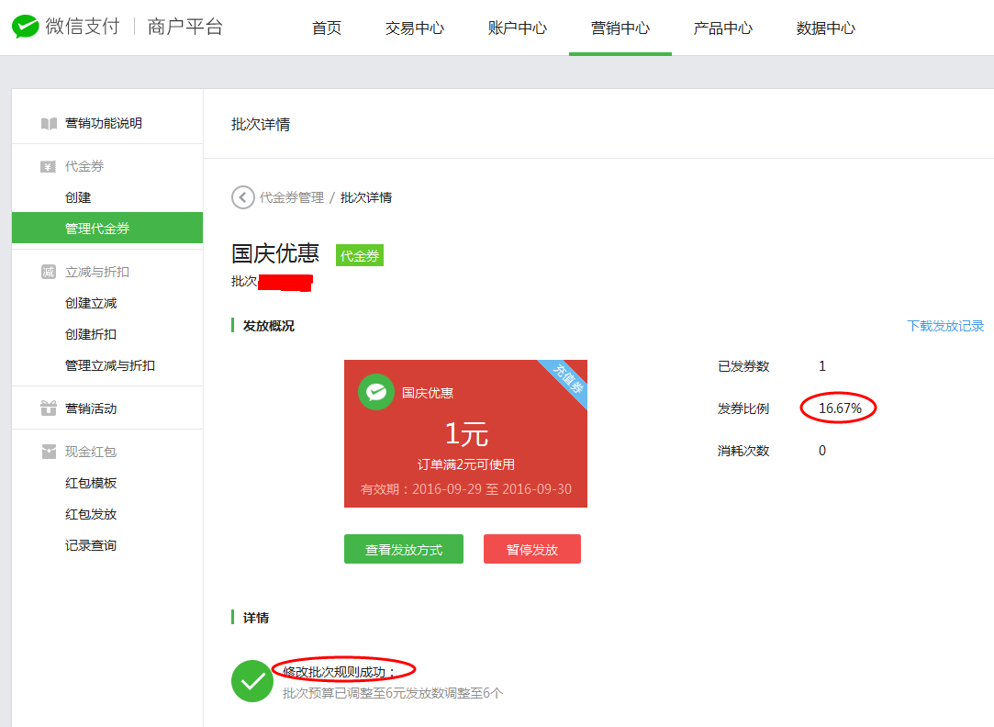Click the 国庆优惠 batch title

pyautogui.click(x=275, y=253)
